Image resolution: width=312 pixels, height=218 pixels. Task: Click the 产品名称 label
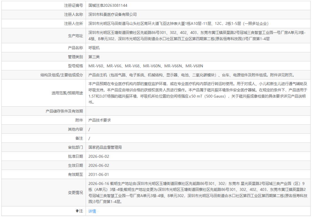coord(75,48)
